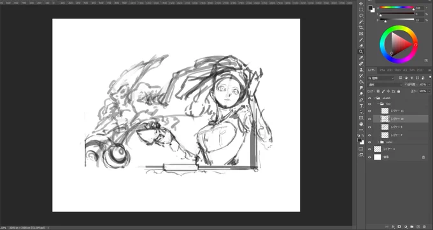433x230 pixels.
Task: Click the fx layer style icon
Action: tap(393, 227)
